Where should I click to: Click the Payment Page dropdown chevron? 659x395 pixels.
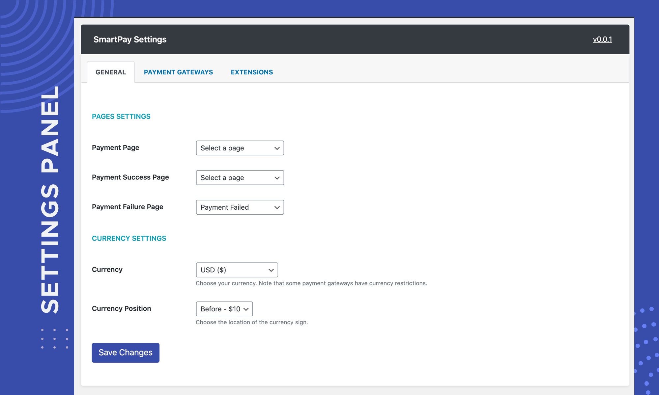277,148
